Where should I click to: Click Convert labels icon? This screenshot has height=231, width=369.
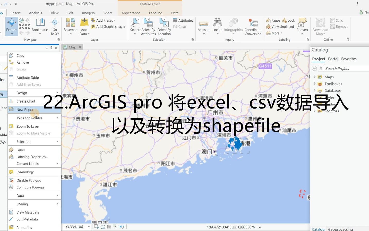tap(302, 22)
